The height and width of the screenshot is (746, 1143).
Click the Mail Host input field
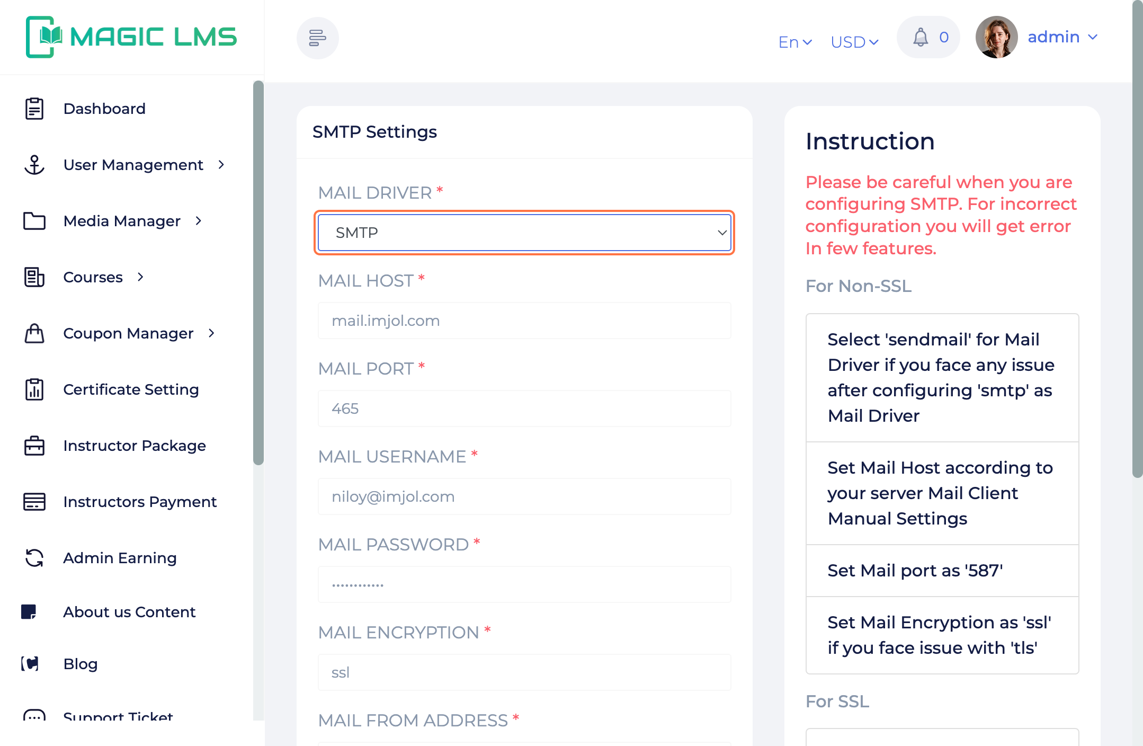coord(524,321)
